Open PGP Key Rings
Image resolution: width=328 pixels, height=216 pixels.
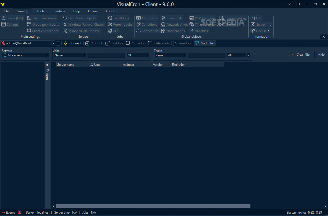pyautogui.click(x=202, y=18)
